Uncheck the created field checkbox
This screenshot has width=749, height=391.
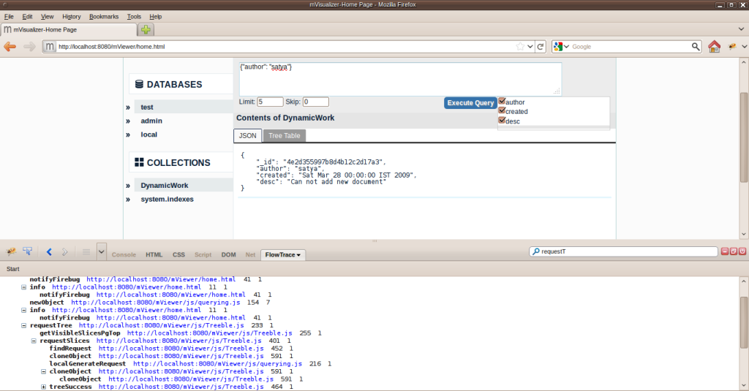click(x=502, y=111)
